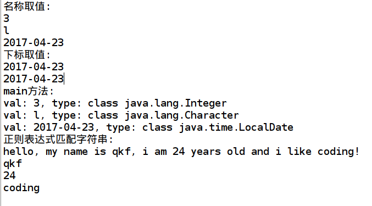This screenshot has width=372, height=206.
Task: Click the word 'hello,' in the sentence
Action: click(x=21, y=152)
